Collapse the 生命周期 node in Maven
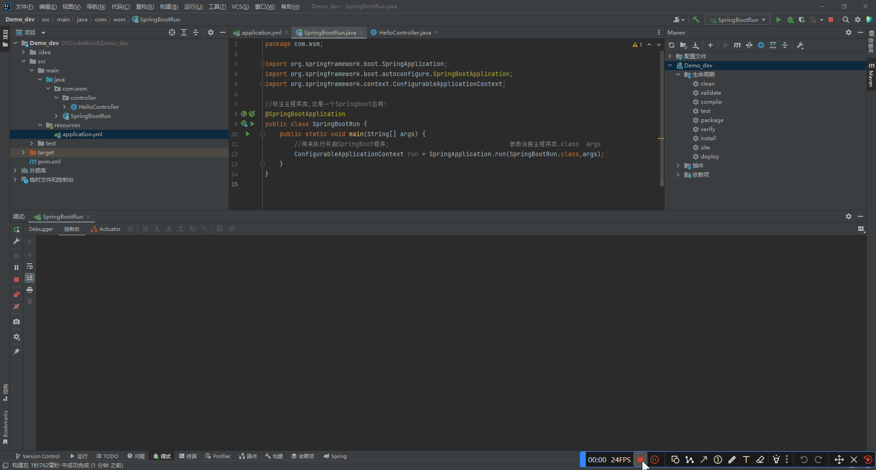This screenshot has height=470, width=876. [x=678, y=75]
